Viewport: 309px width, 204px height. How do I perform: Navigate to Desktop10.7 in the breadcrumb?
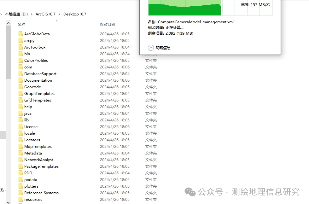point(75,14)
